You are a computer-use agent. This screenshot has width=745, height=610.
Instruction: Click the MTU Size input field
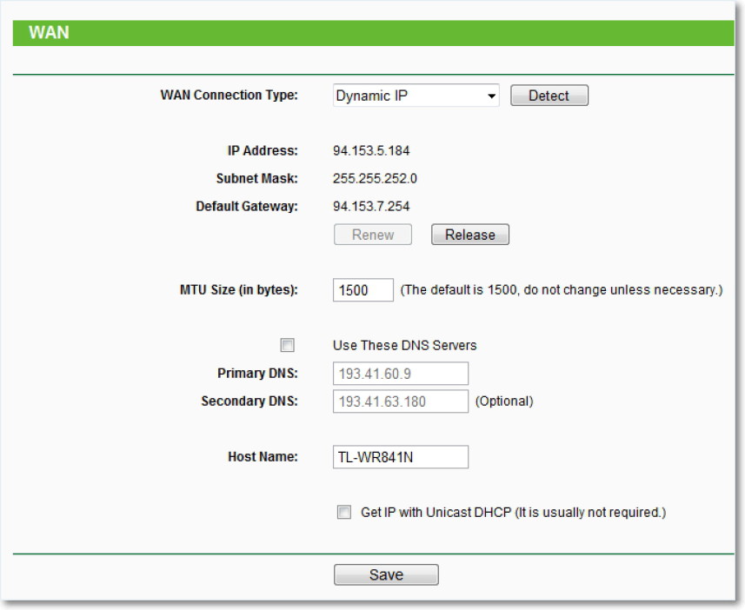click(x=363, y=290)
